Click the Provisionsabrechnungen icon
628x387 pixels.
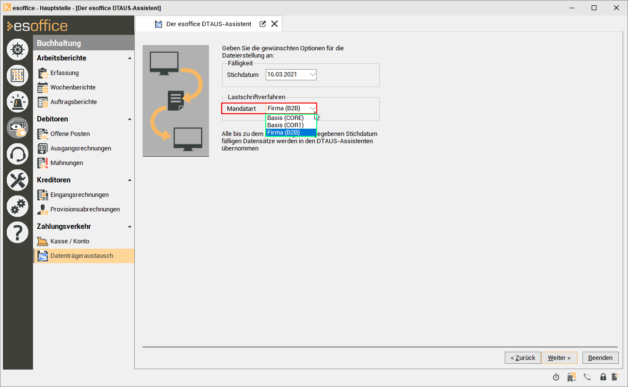tap(43, 209)
